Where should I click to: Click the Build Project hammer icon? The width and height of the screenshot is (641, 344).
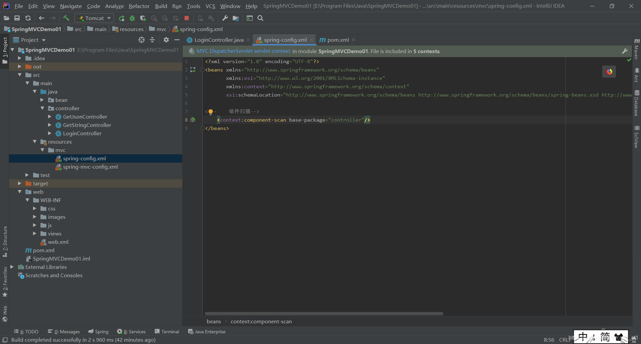coord(66,18)
